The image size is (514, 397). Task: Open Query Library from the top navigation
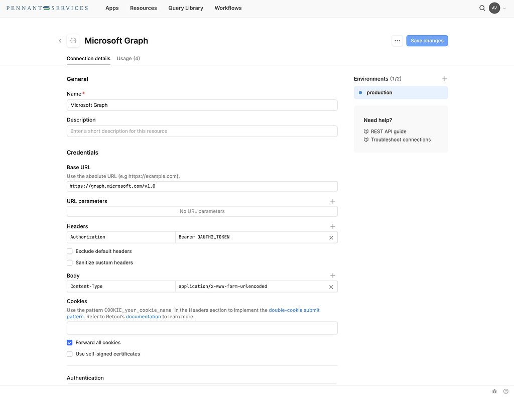pyautogui.click(x=185, y=8)
